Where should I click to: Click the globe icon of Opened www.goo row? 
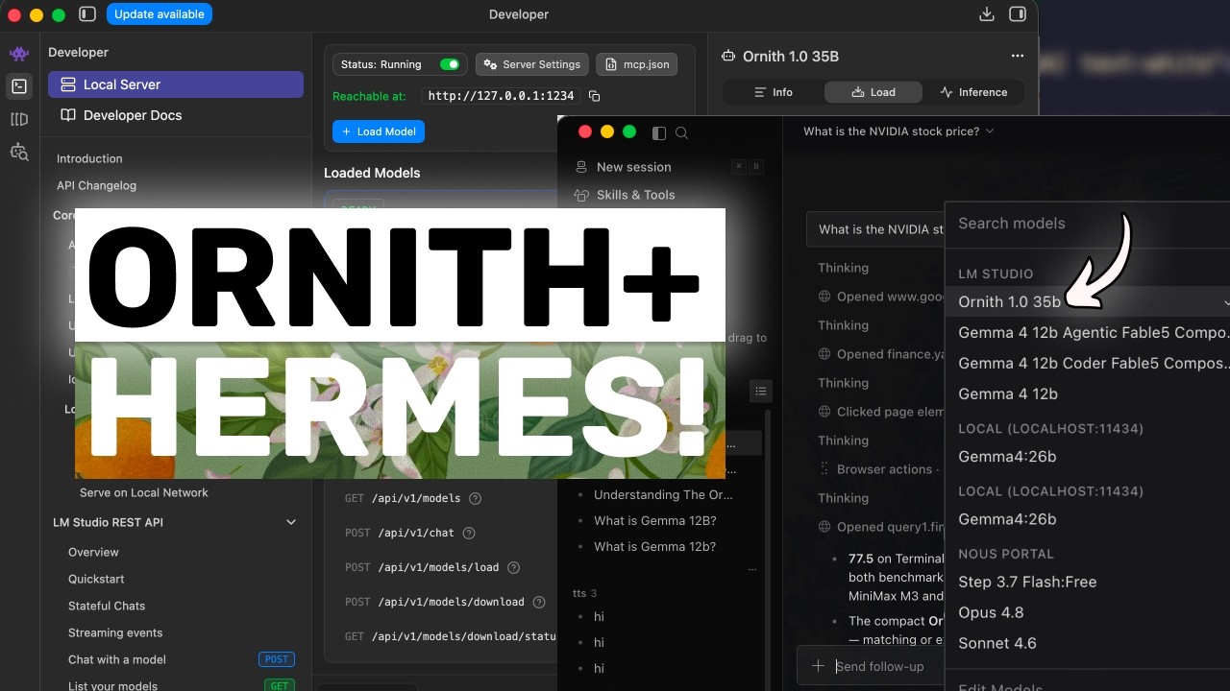tap(824, 297)
